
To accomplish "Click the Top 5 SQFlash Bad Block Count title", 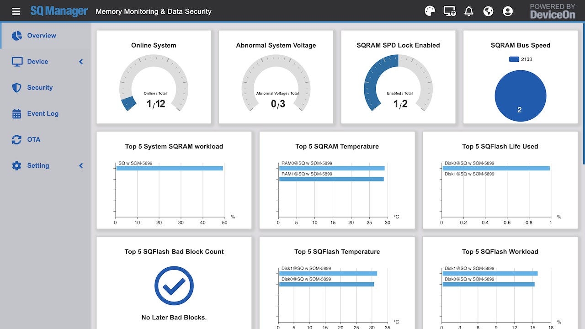I will pos(174,251).
